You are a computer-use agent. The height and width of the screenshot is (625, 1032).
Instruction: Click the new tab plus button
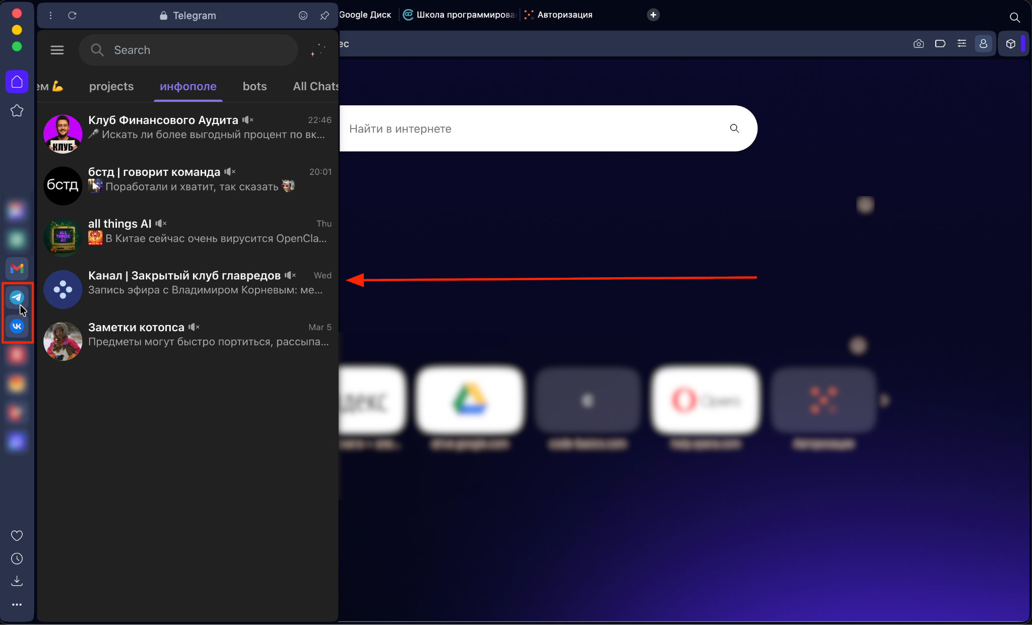[x=653, y=15]
